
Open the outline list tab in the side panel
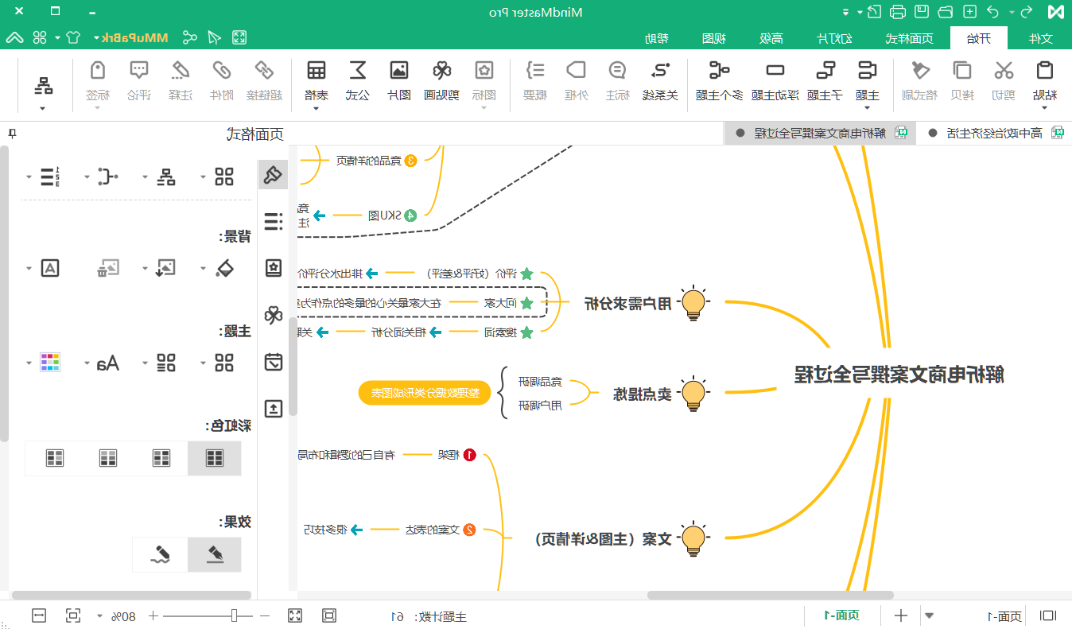click(x=274, y=221)
